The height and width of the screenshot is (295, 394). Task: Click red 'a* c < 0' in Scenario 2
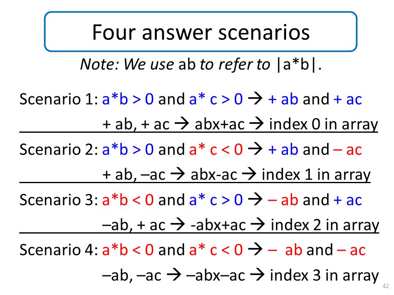[216, 150]
